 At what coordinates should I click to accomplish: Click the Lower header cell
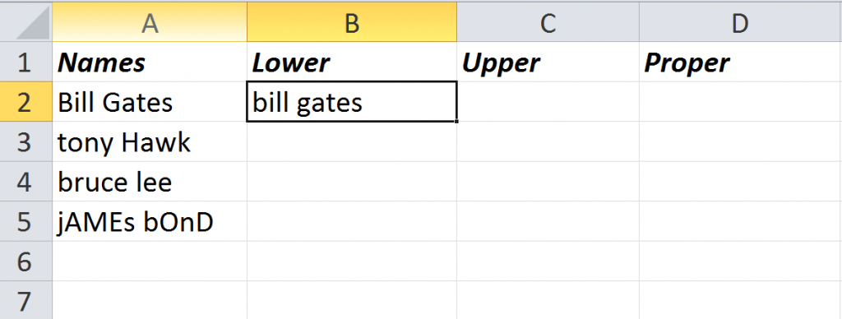tap(352, 62)
